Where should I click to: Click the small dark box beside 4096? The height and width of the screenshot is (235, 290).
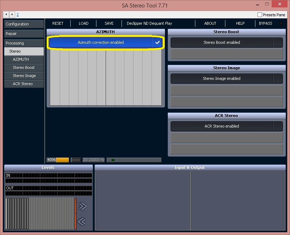tap(76, 160)
